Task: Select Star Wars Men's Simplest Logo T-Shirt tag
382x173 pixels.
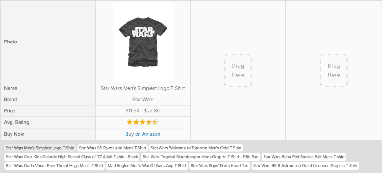Action: pyautogui.click(x=40, y=148)
